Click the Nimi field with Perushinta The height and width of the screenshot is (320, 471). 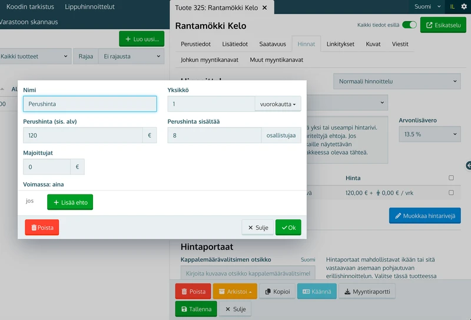tap(90, 104)
